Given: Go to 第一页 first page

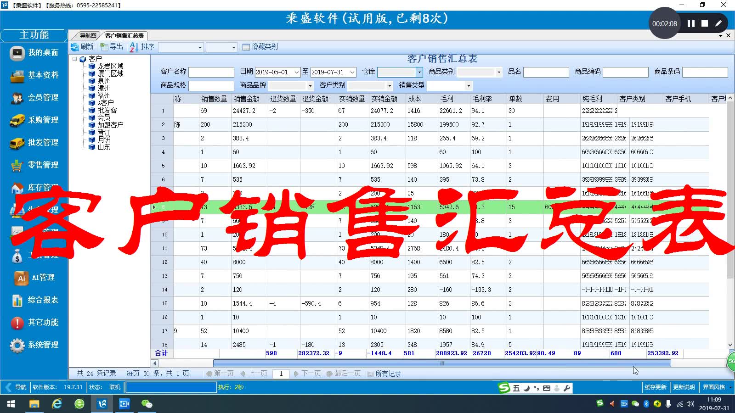Looking at the screenshot, I should [x=220, y=374].
